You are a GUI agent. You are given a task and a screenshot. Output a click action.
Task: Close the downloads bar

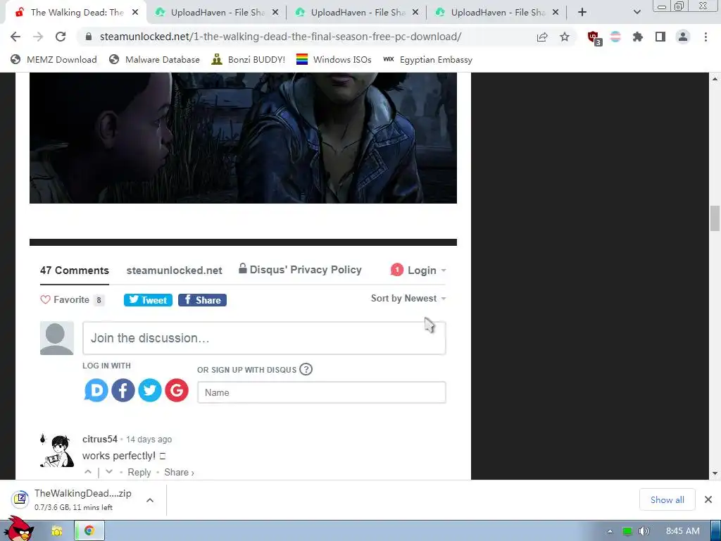pos(708,499)
